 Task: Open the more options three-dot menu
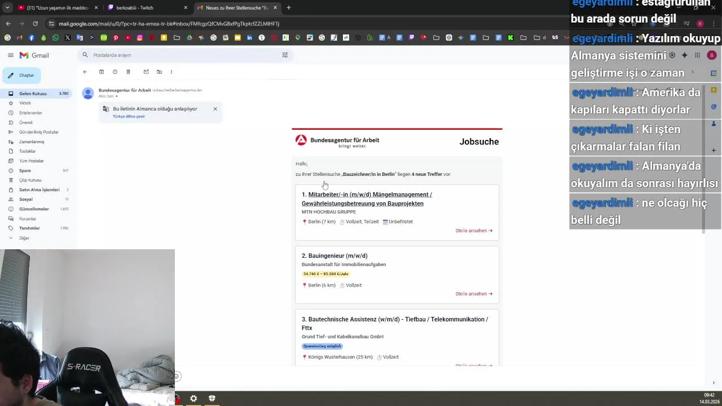click(171, 72)
